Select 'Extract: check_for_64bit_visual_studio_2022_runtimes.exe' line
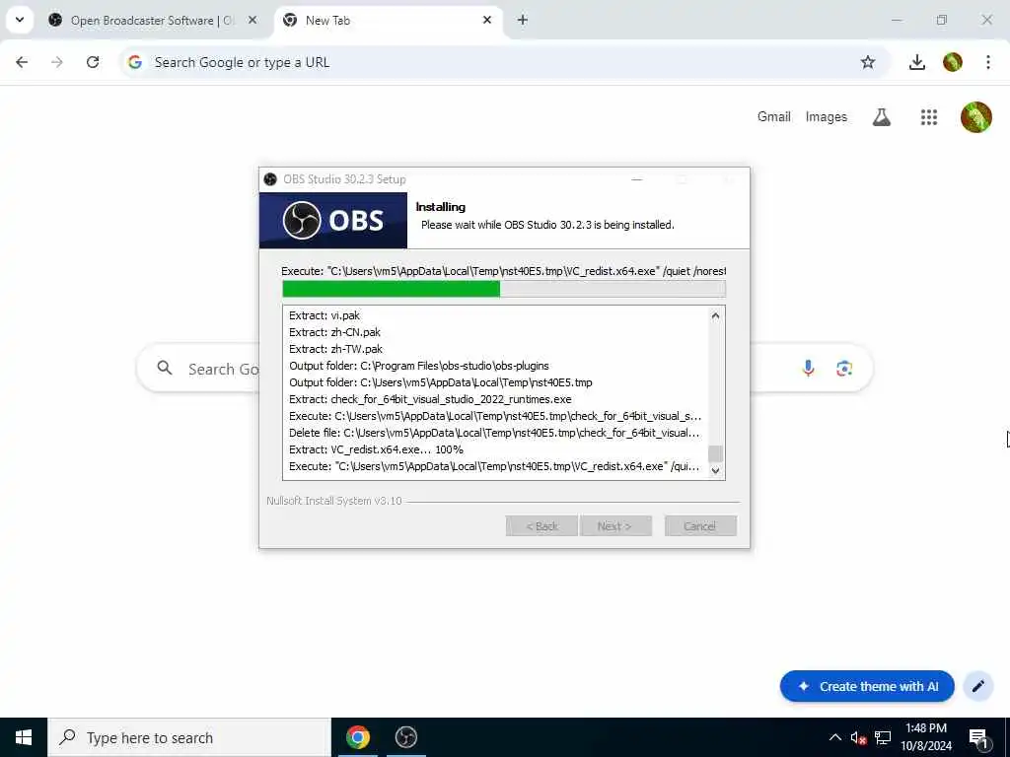Viewport: 1010px width, 757px height. click(430, 399)
